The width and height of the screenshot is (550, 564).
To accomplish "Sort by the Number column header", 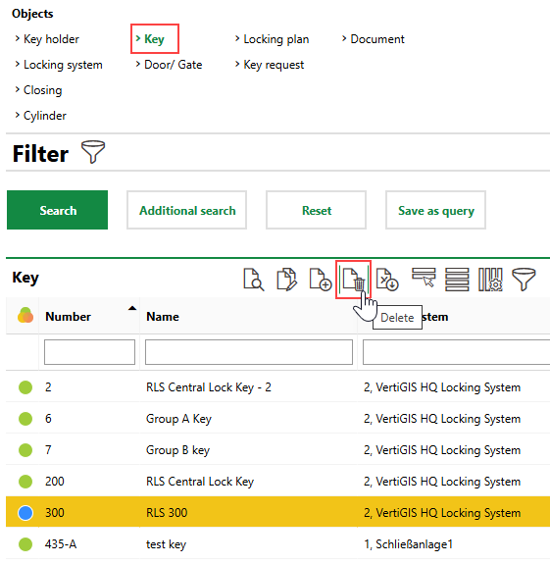I will point(68,317).
